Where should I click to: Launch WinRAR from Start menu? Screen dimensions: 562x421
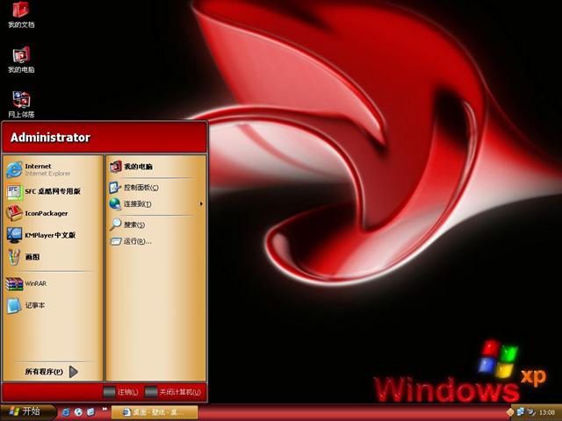tap(53, 283)
